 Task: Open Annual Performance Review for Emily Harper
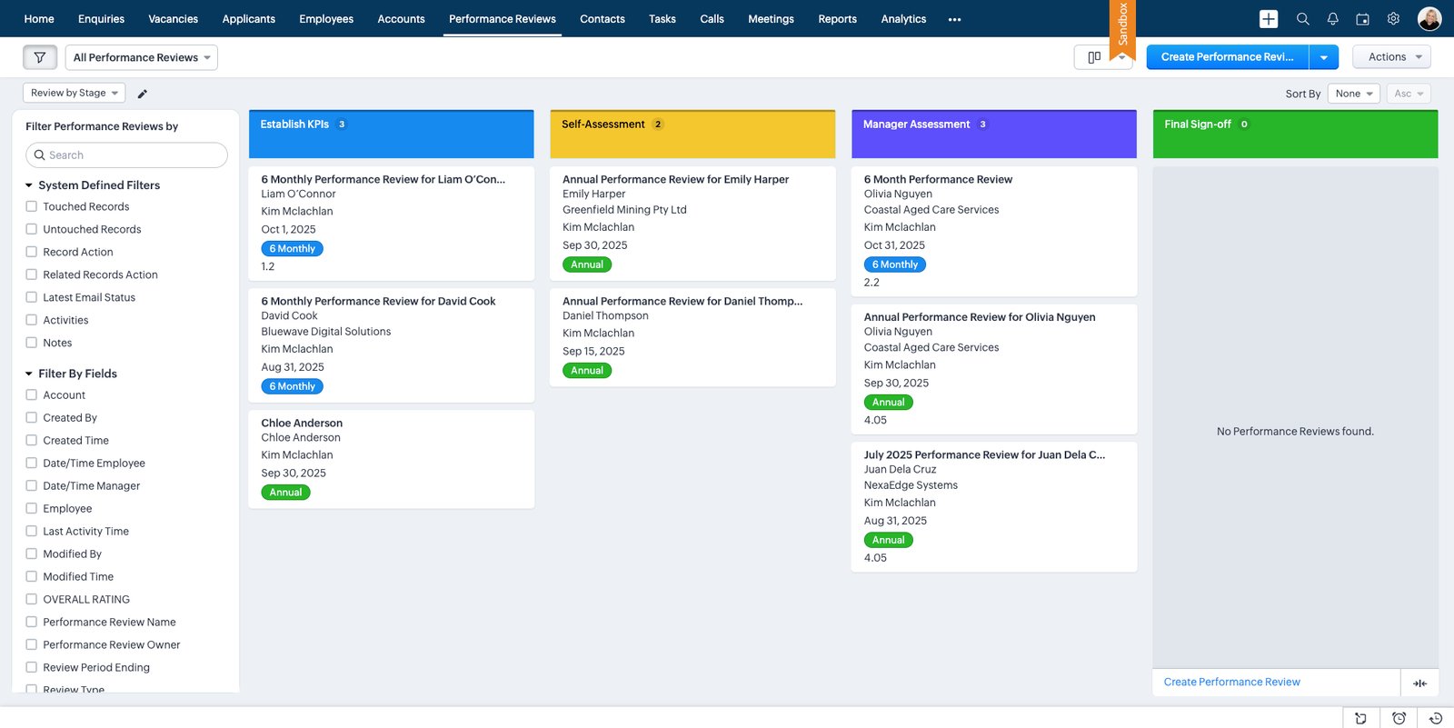point(675,179)
